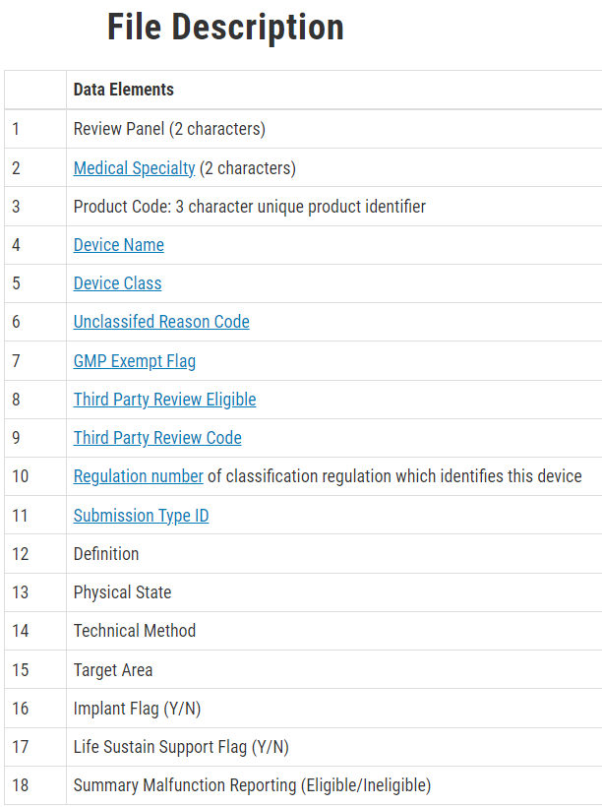The width and height of the screenshot is (602, 807).
Task: Click Third Party Review Eligible link
Action: pos(164,400)
